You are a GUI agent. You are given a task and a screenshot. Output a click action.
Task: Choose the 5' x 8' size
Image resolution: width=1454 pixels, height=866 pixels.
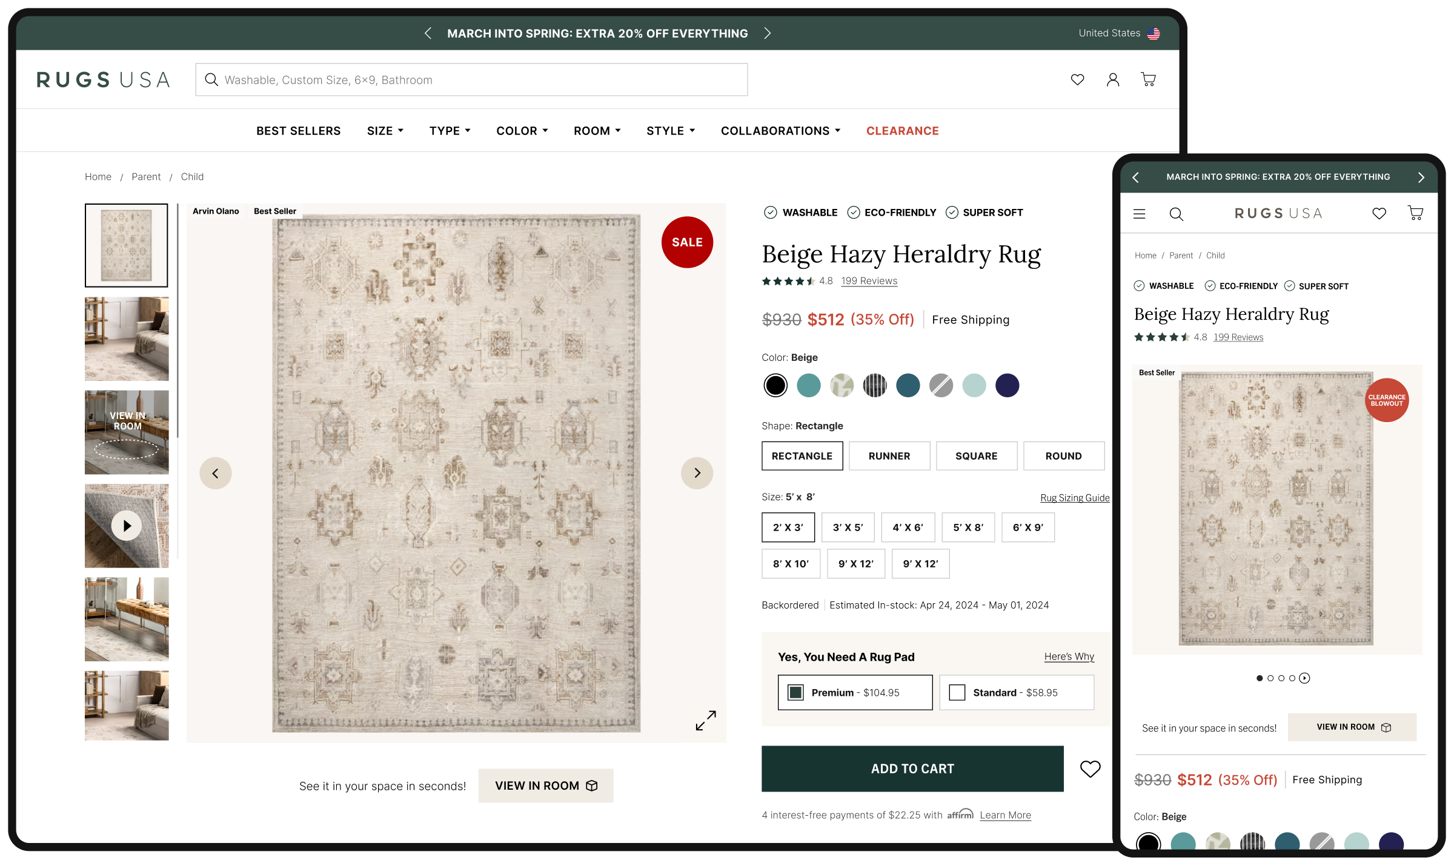(968, 527)
